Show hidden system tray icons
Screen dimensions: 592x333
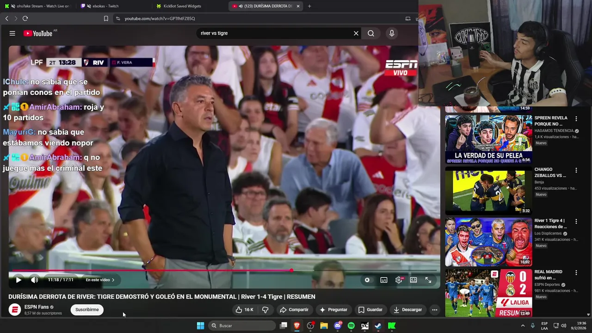click(x=523, y=326)
